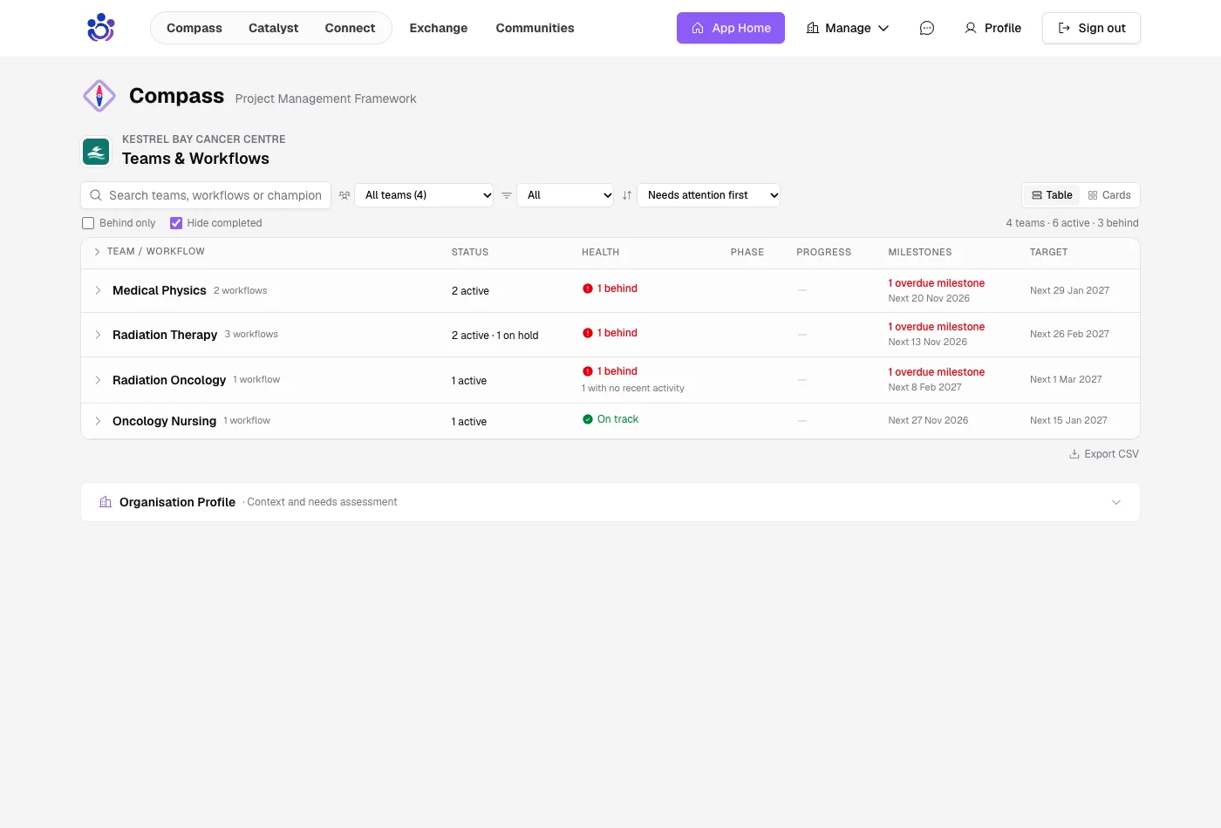Click the red behind alert for Radiation Therapy
Screen dimensions: 1221x828
(610, 333)
